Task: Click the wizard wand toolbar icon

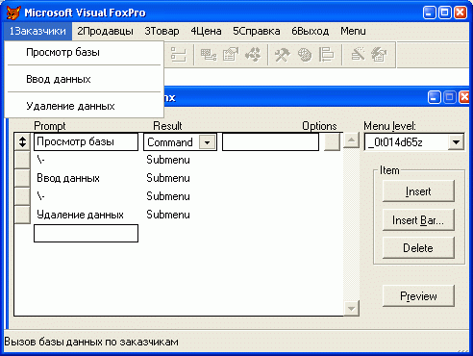Action: click(x=358, y=55)
